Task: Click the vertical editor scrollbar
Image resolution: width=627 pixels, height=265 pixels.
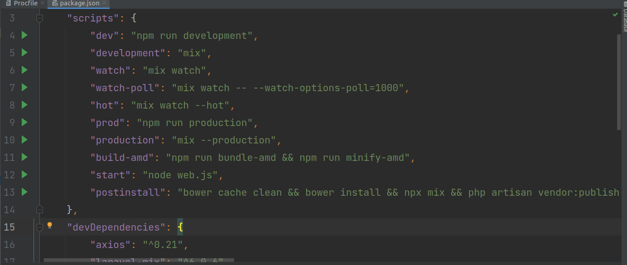Action: pos(619,82)
